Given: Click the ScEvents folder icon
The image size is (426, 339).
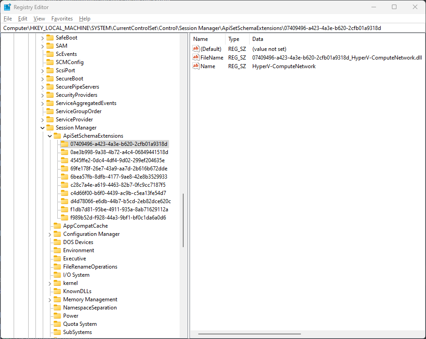Looking at the screenshot, I should click(x=50, y=54).
